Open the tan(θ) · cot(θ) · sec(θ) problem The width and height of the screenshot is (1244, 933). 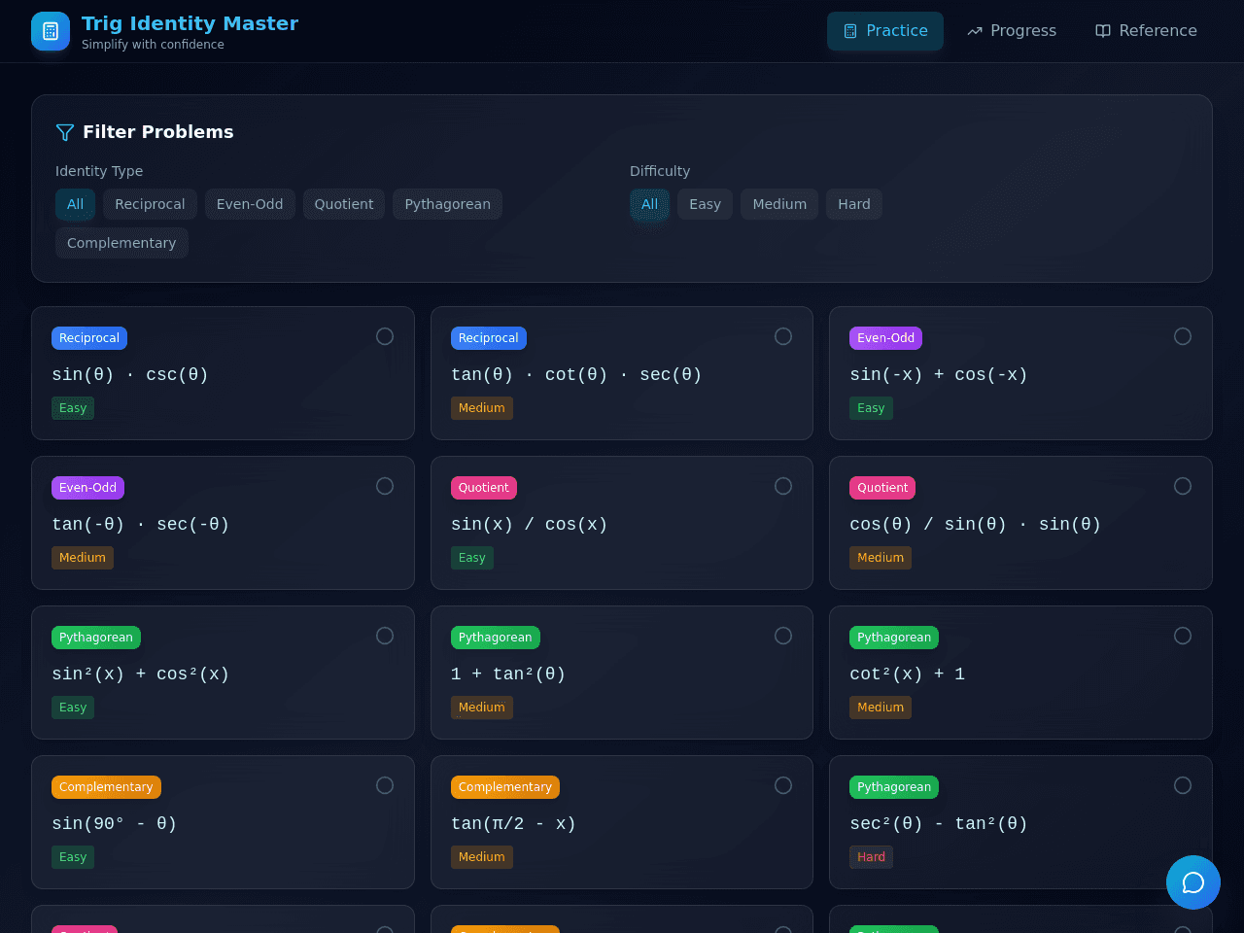622,373
